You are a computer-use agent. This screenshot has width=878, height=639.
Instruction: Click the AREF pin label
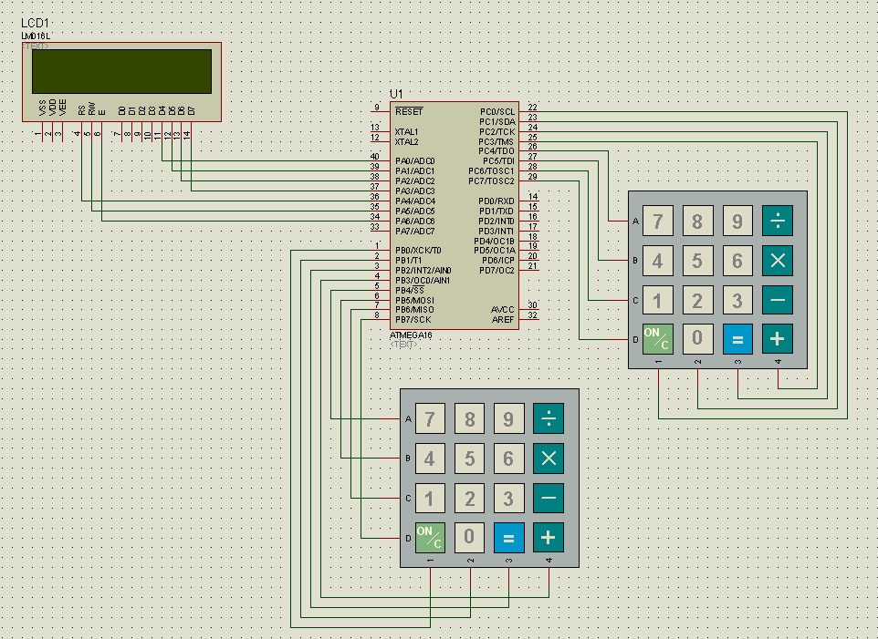[x=503, y=320]
